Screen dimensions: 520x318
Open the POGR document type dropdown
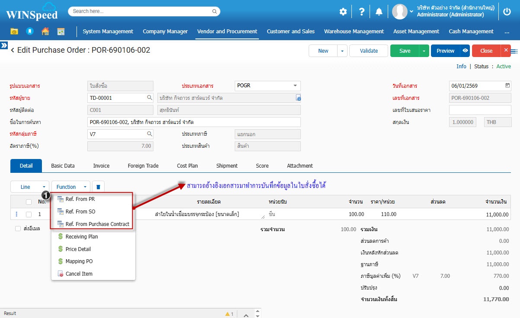click(x=295, y=86)
